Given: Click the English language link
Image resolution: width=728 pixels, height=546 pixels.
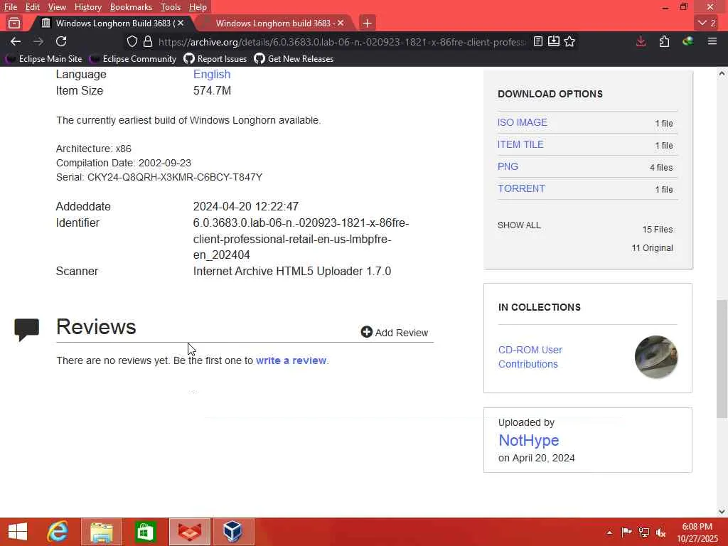Looking at the screenshot, I should (x=212, y=74).
